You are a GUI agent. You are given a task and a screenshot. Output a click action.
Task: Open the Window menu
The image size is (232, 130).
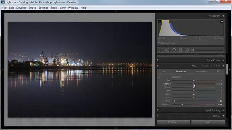click(73, 8)
